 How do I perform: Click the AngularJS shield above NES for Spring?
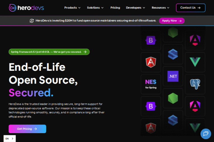coord(151,62)
